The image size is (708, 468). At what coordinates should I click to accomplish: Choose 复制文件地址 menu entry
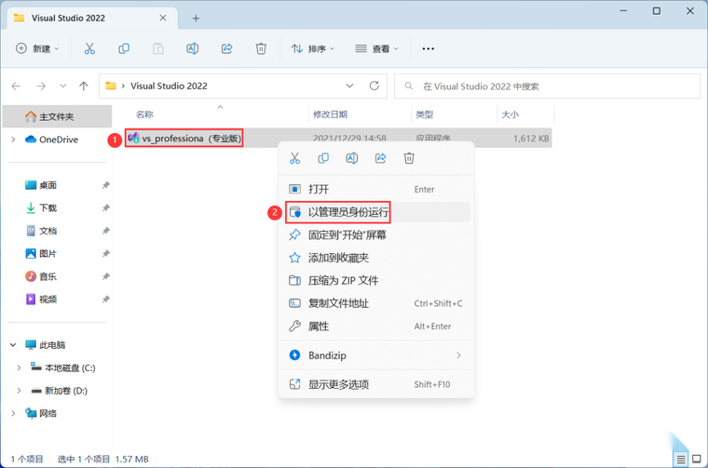tap(376, 303)
